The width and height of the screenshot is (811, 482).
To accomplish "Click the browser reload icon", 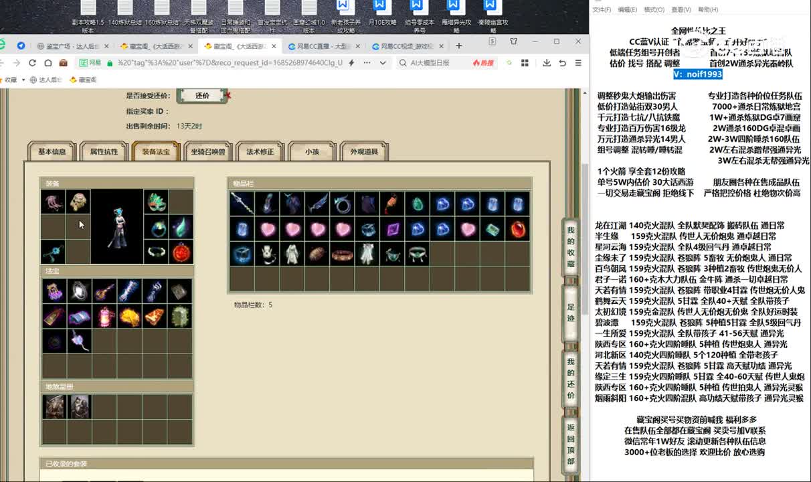I will [32, 63].
